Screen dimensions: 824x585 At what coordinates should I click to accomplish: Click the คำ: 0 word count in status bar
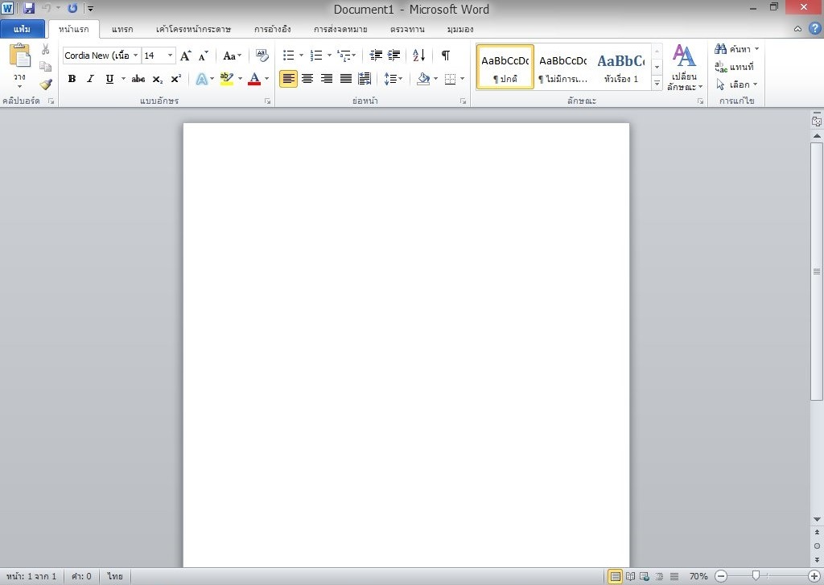point(81,577)
